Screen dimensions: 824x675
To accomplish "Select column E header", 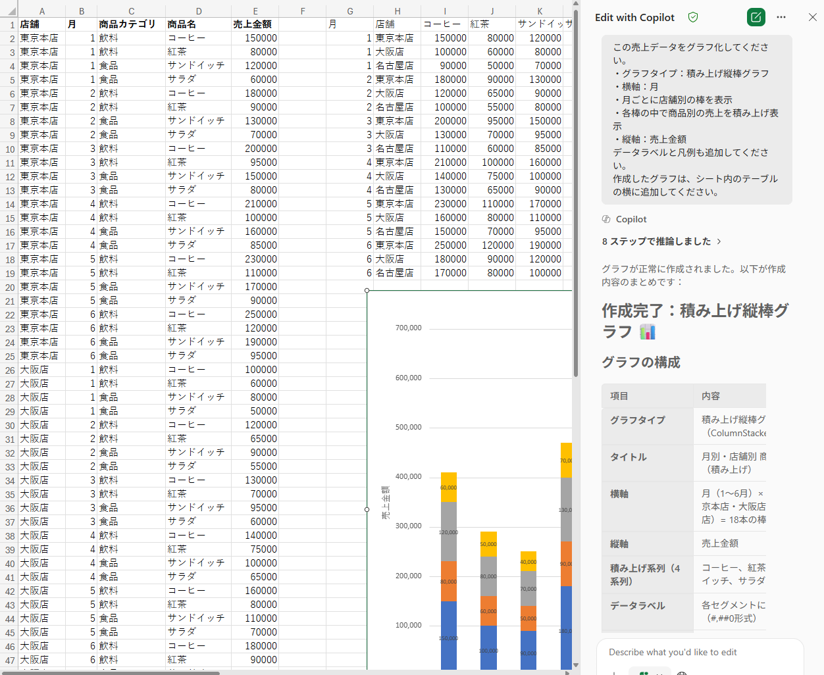I will coord(255,11).
